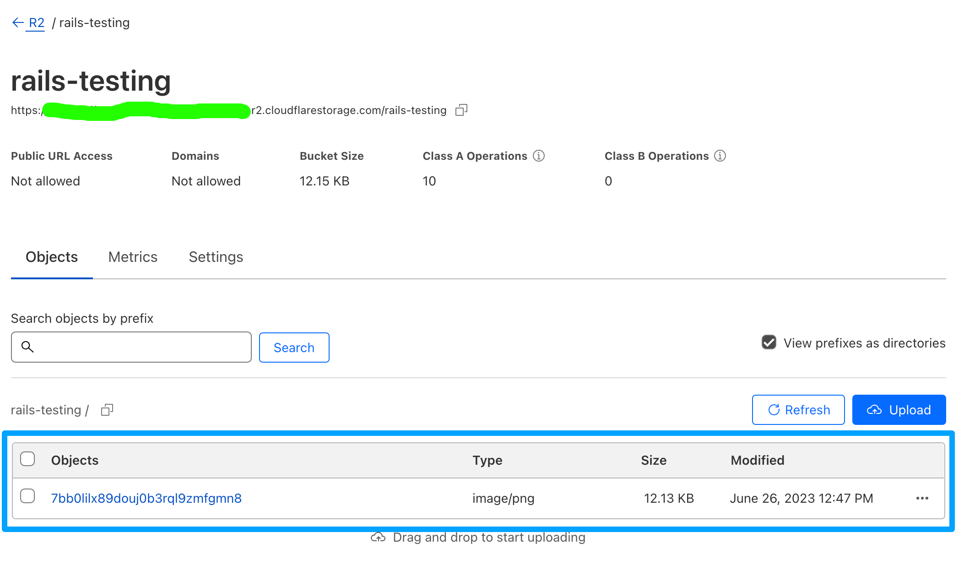Click the Modified column header

pyautogui.click(x=758, y=460)
